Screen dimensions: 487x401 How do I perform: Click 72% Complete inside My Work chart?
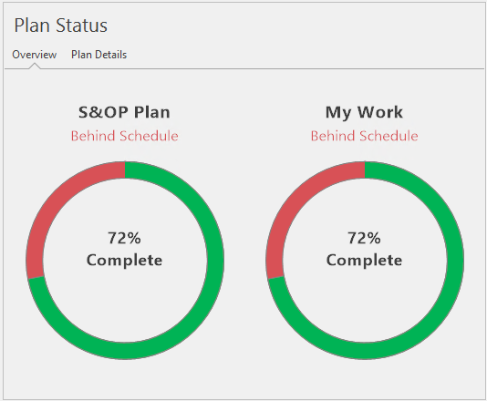(364, 249)
